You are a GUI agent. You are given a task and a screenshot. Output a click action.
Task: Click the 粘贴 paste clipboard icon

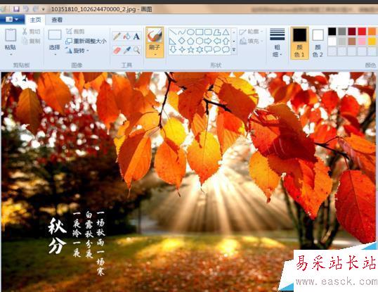[x=11, y=35]
